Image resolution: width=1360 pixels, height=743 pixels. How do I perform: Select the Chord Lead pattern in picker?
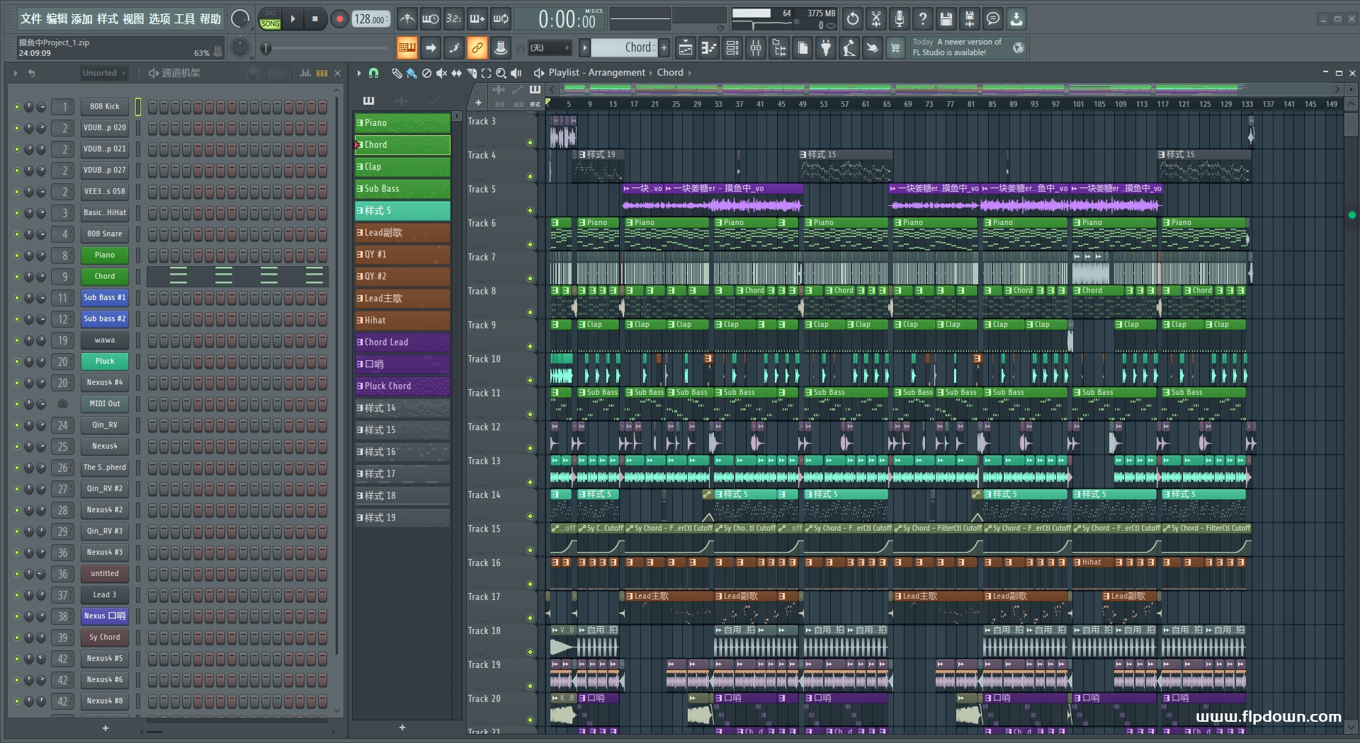click(x=402, y=342)
